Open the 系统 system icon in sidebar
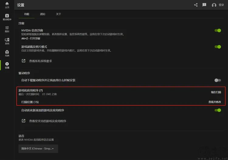Screen dimensions: 228x160 pyautogui.click(x=7, y=40)
